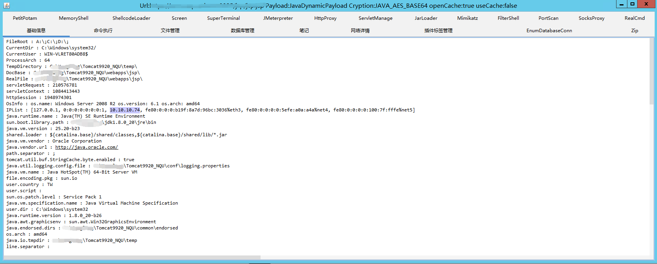Select the EnumDatabaseConn tab

[549, 31]
